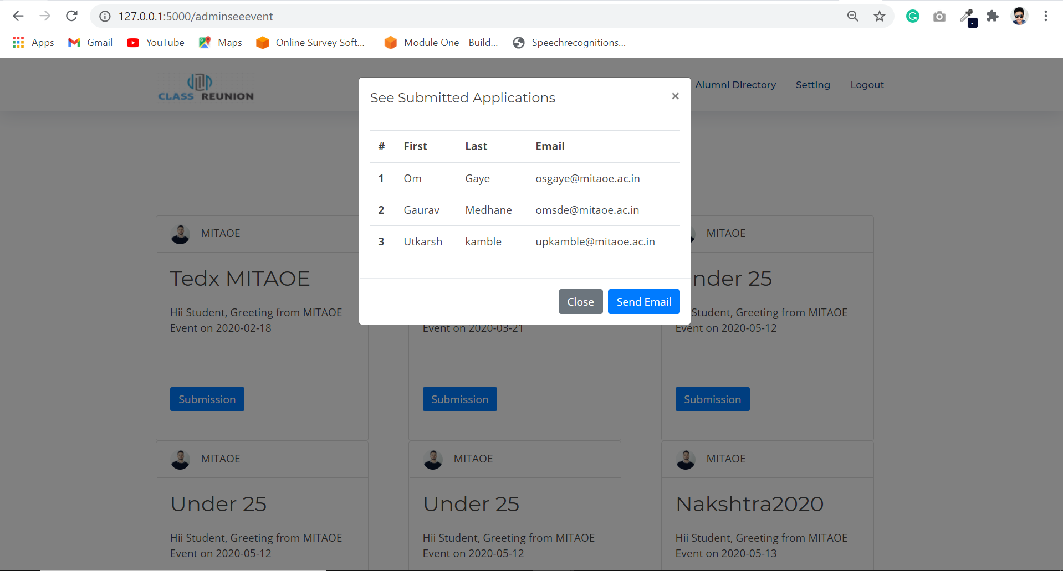This screenshot has width=1063, height=571.
Task: Open the Chrome profile avatar
Action: click(x=1020, y=16)
